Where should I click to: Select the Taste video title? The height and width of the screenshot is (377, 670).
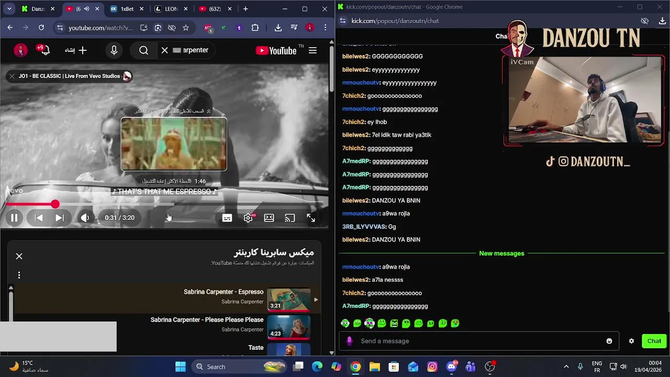pyautogui.click(x=256, y=348)
